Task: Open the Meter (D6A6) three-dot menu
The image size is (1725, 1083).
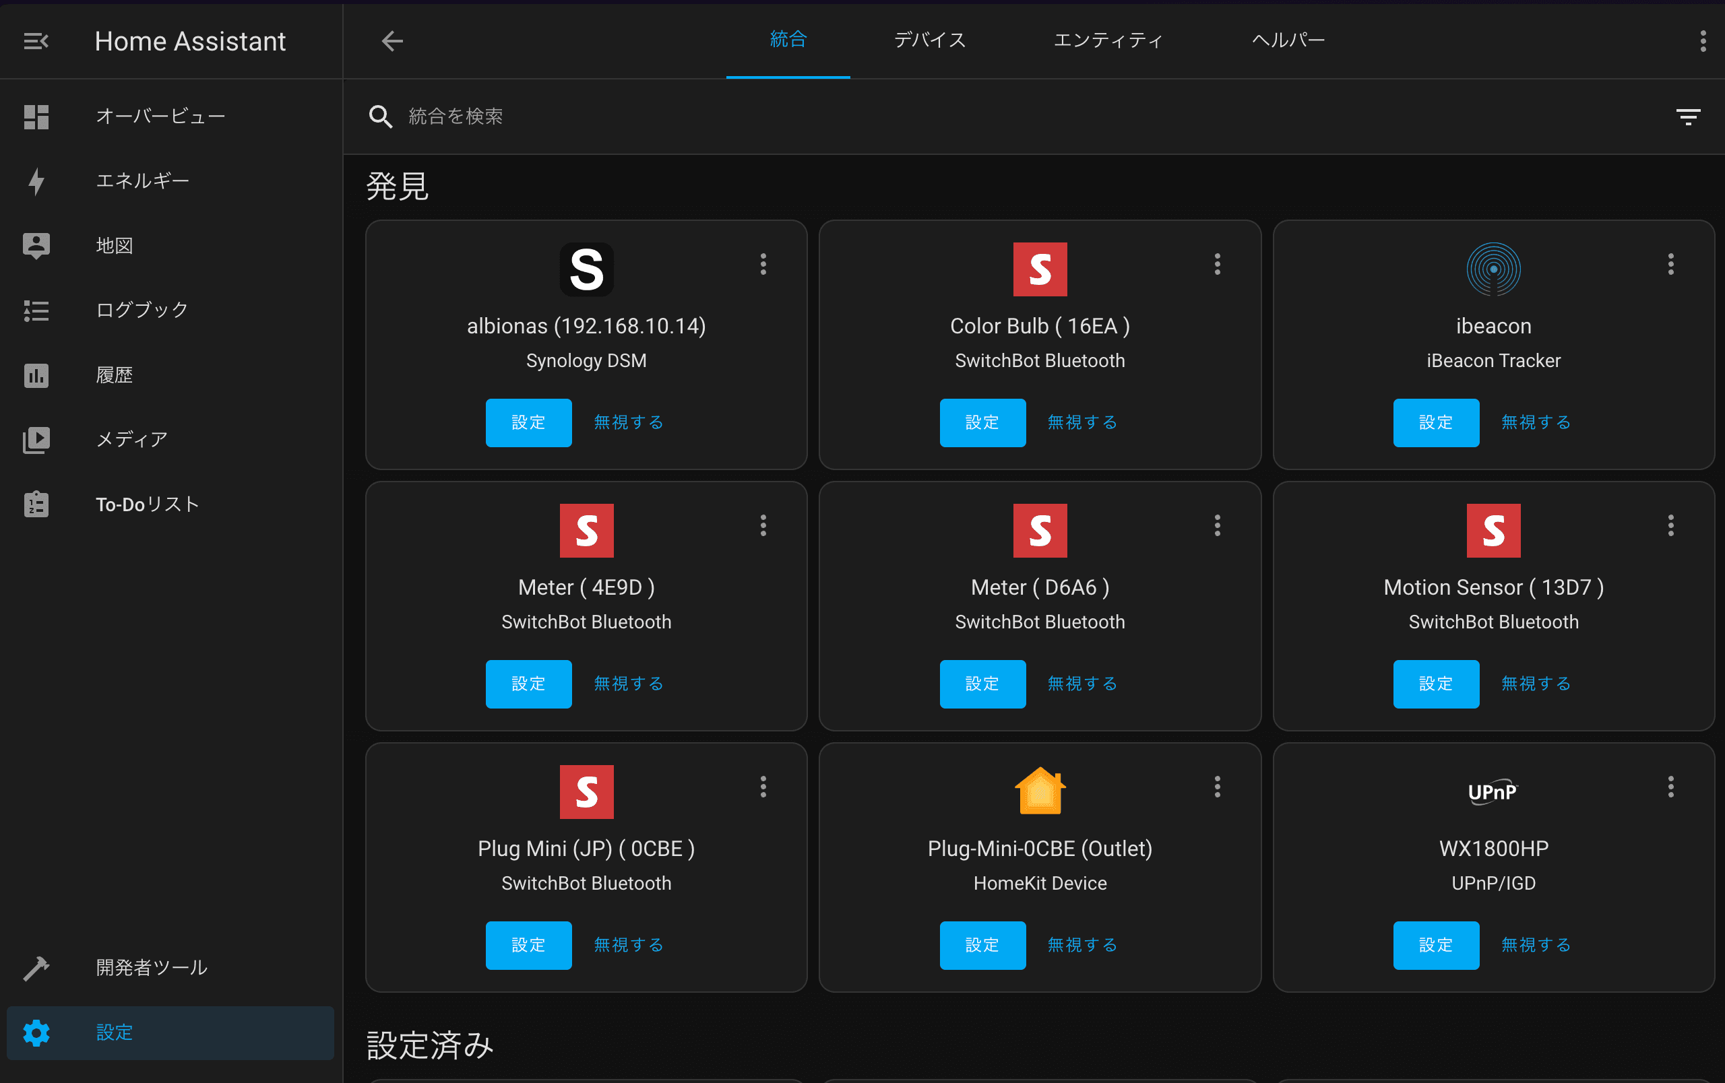Action: (1216, 525)
